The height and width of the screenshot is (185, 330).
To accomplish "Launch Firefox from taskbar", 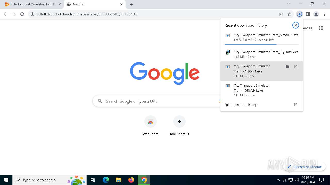I will pos(131,180).
